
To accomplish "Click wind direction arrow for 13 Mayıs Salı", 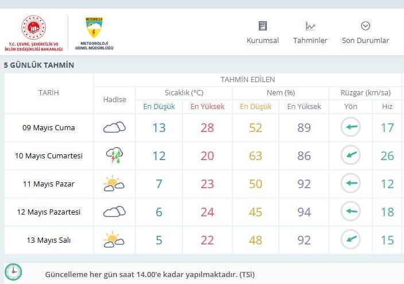I will [351, 239].
